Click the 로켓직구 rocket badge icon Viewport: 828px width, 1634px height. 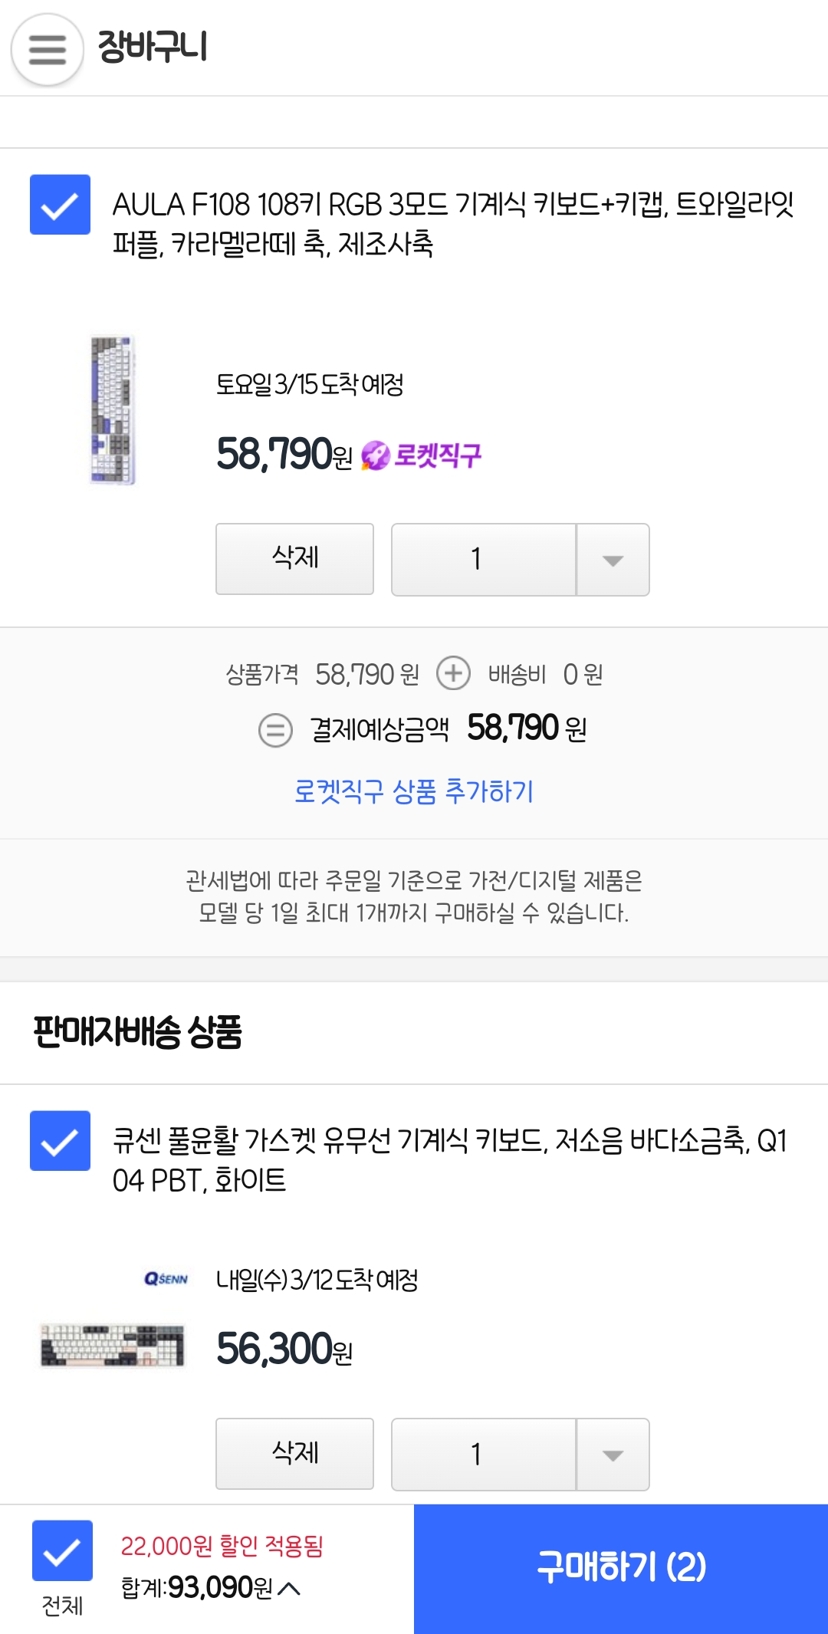point(376,455)
